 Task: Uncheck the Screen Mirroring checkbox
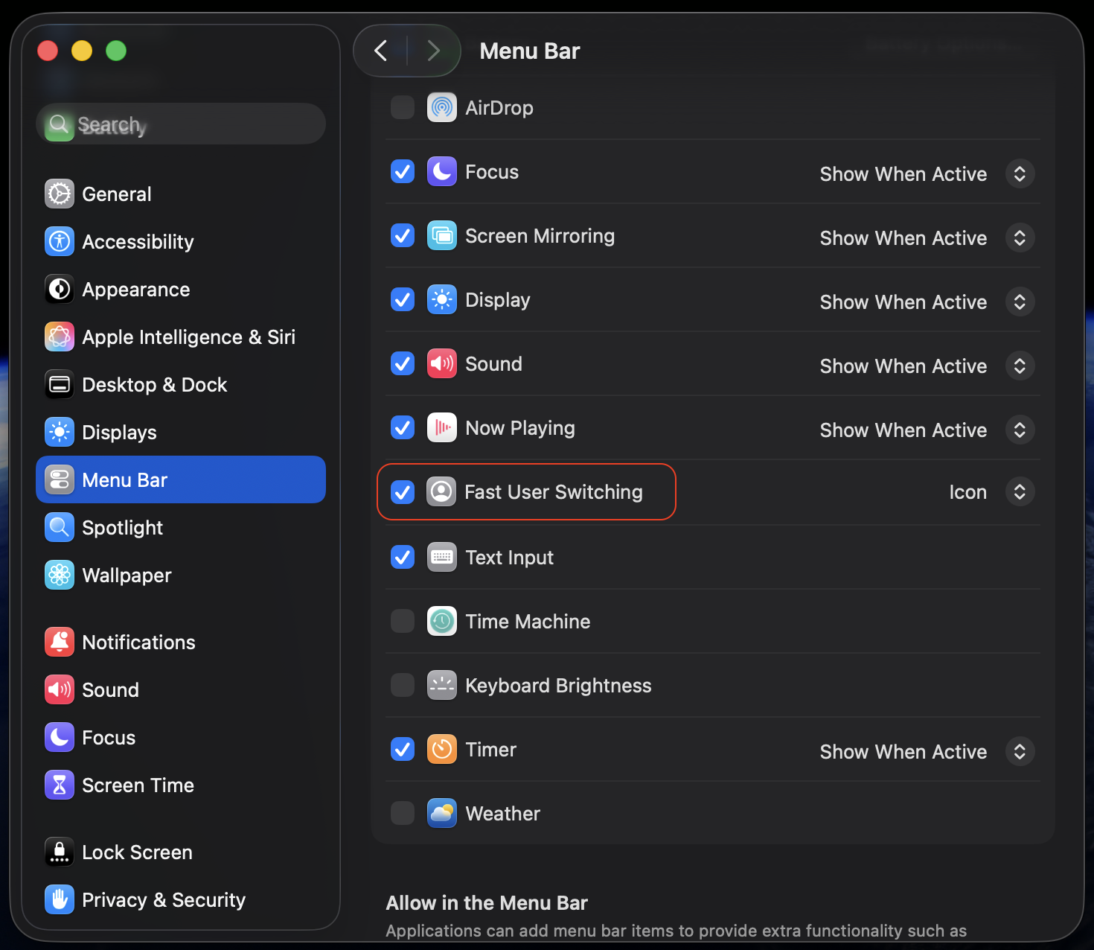[403, 236]
